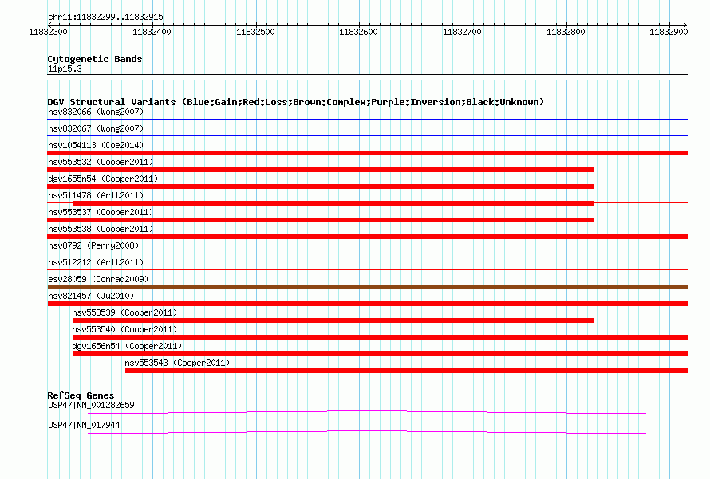Image resolution: width=710 pixels, height=479 pixels.
Task: Open the nsv553543 (Cooper2011) label
Action: (177, 363)
